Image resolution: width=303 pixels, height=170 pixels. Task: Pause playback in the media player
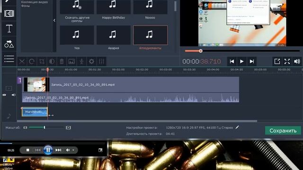[x=48, y=150]
